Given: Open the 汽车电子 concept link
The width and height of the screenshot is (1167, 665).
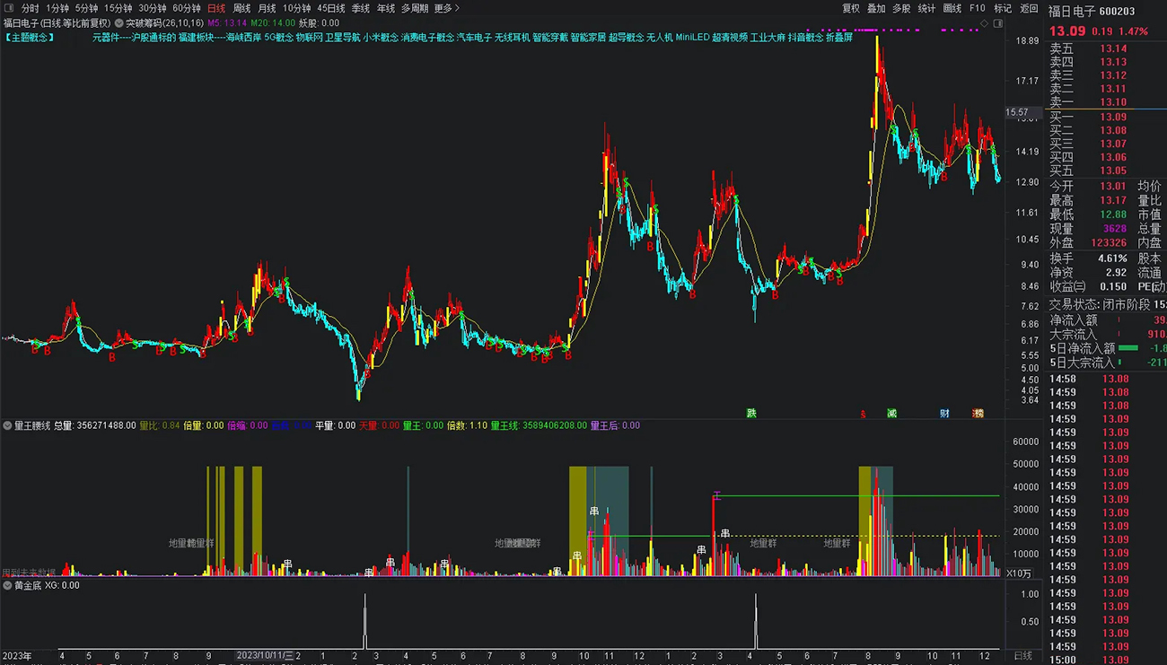Looking at the screenshot, I should click(474, 38).
